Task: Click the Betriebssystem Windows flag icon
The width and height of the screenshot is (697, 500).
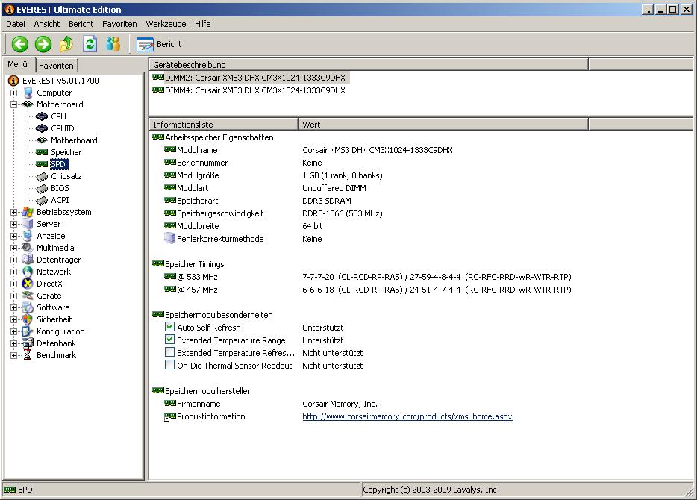Action: coord(28,212)
